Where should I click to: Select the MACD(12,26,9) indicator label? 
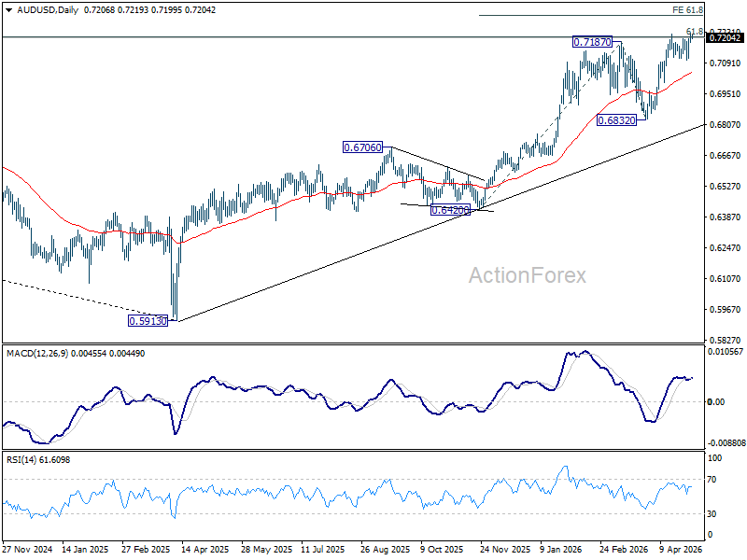[x=37, y=354]
